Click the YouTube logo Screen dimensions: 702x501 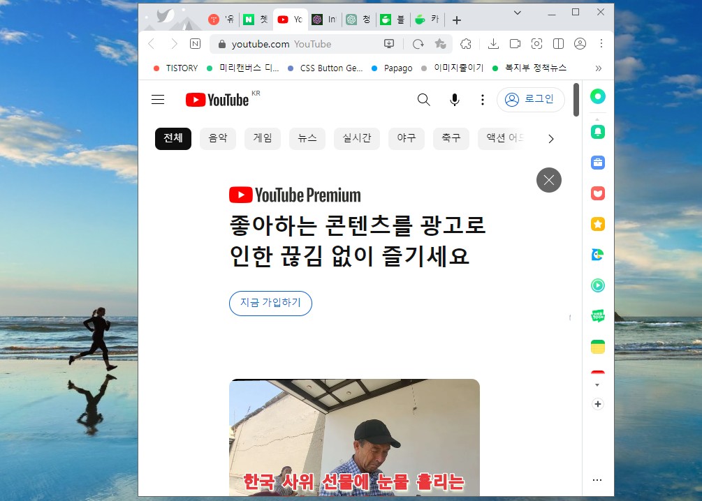coord(217,100)
